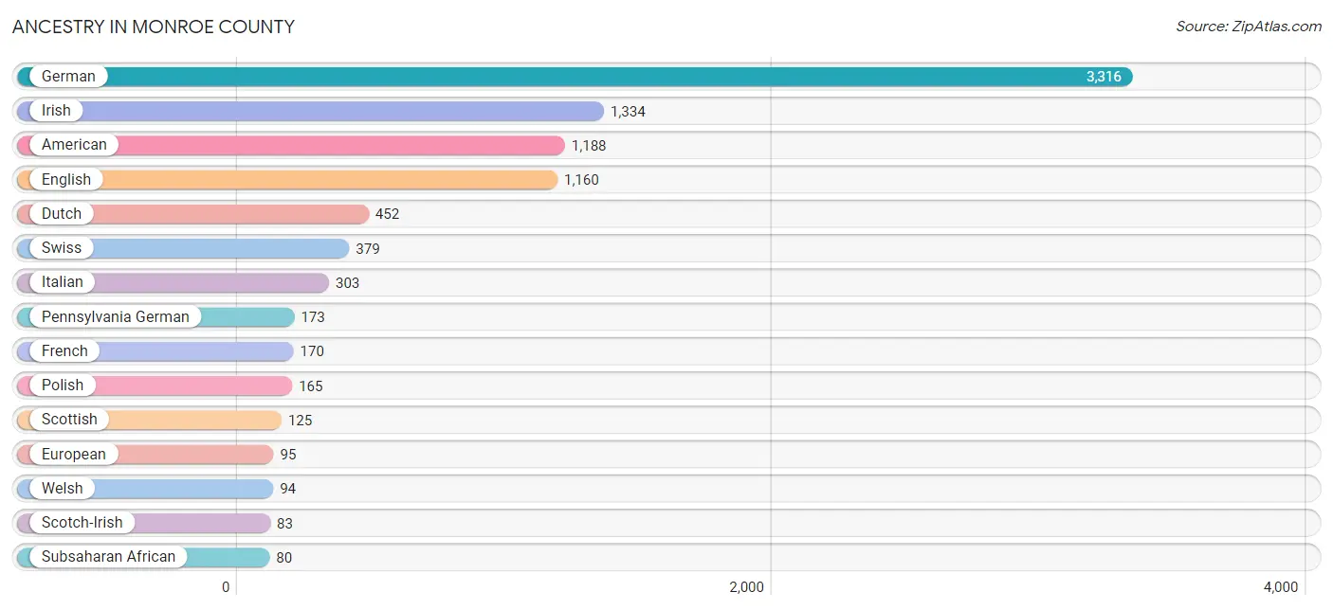The image size is (1333, 610).
Task: Select the European ancestry label
Action: [x=74, y=454]
